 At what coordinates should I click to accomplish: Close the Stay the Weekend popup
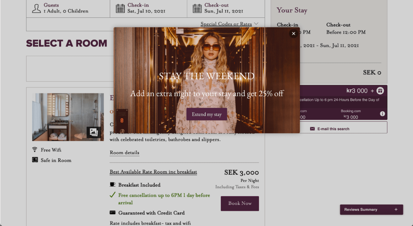click(294, 34)
